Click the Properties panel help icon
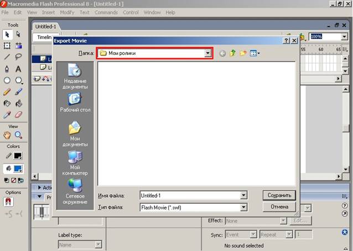 click(345, 206)
